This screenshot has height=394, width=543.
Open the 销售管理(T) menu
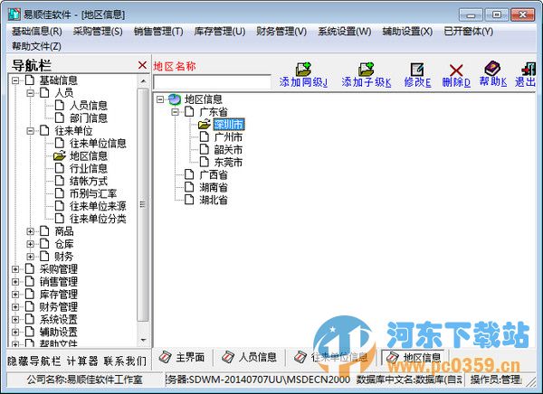(x=158, y=32)
